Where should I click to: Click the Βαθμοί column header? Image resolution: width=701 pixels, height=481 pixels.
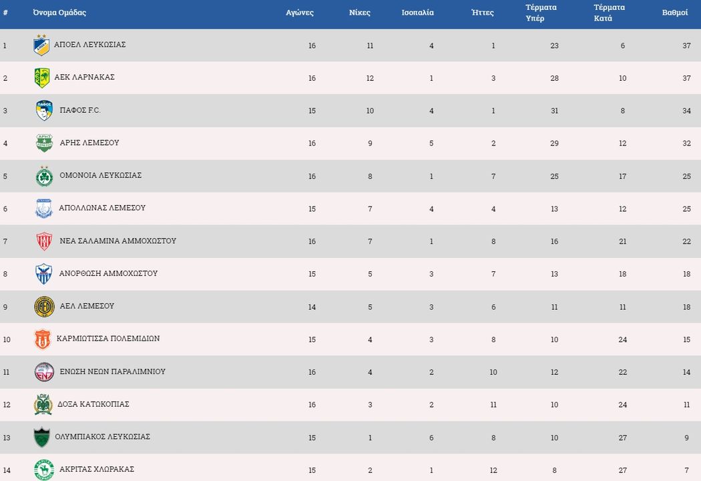(675, 13)
